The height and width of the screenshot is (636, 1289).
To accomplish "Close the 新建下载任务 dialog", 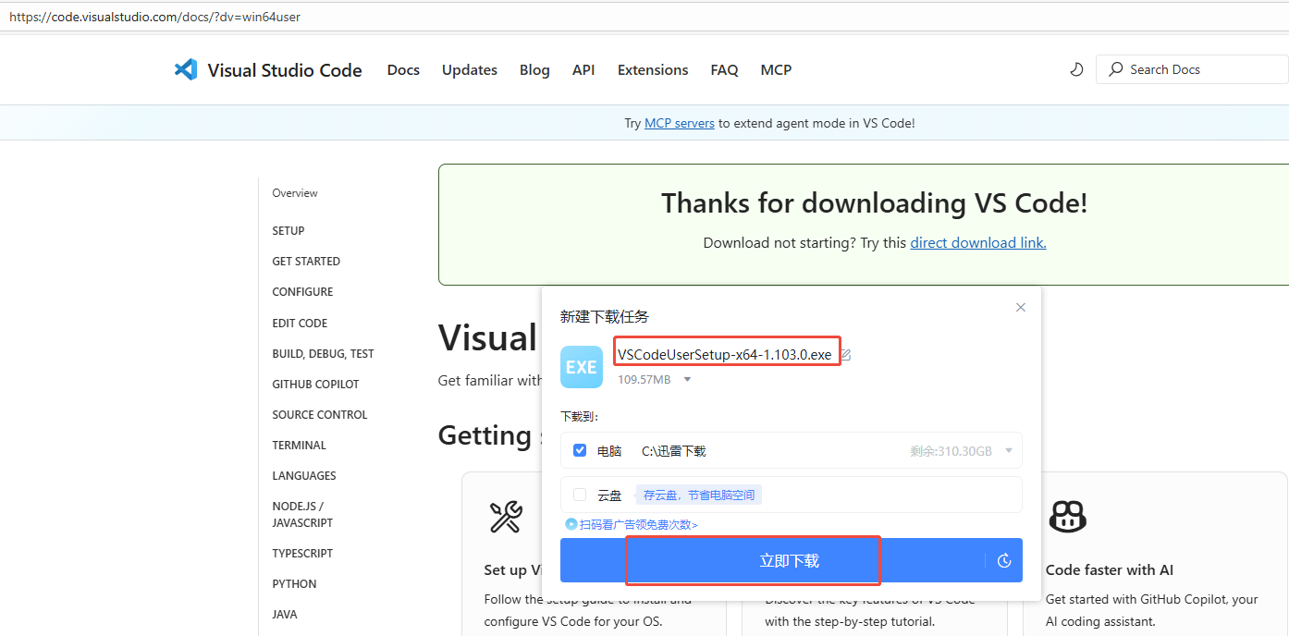I will click(x=1021, y=307).
